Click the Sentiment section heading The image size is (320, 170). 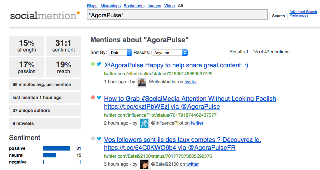click(x=25, y=138)
